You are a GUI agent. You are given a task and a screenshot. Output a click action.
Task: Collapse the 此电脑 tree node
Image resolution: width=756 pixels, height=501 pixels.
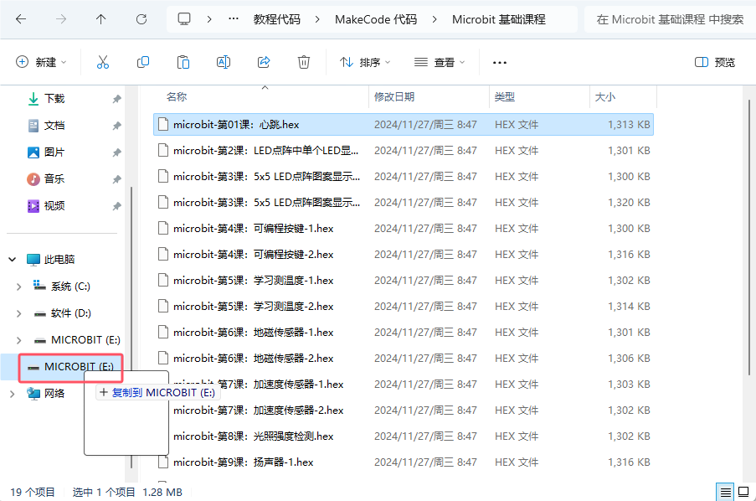(x=12, y=259)
